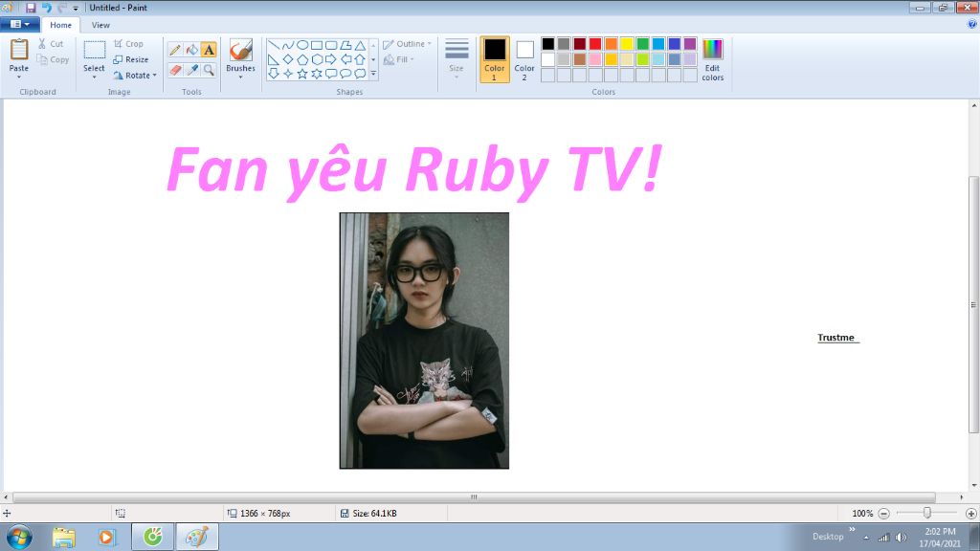Click the Cut button

[51, 44]
